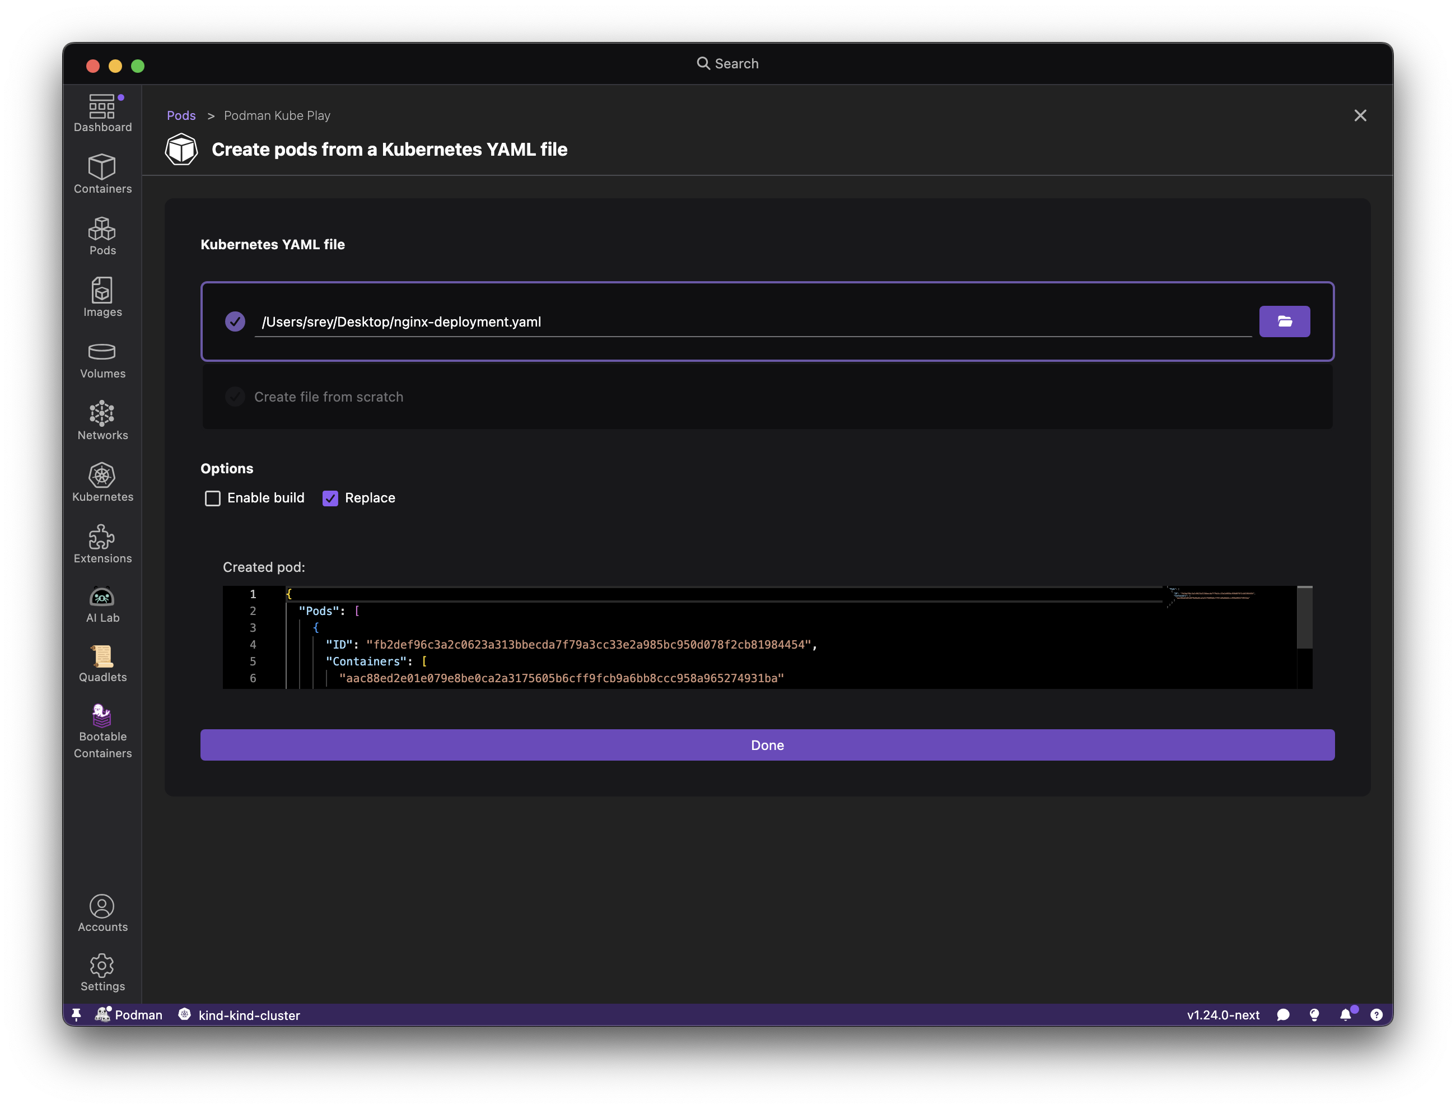Open the Containers sidebar section
Viewport: 1456px width, 1109px height.
102,174
